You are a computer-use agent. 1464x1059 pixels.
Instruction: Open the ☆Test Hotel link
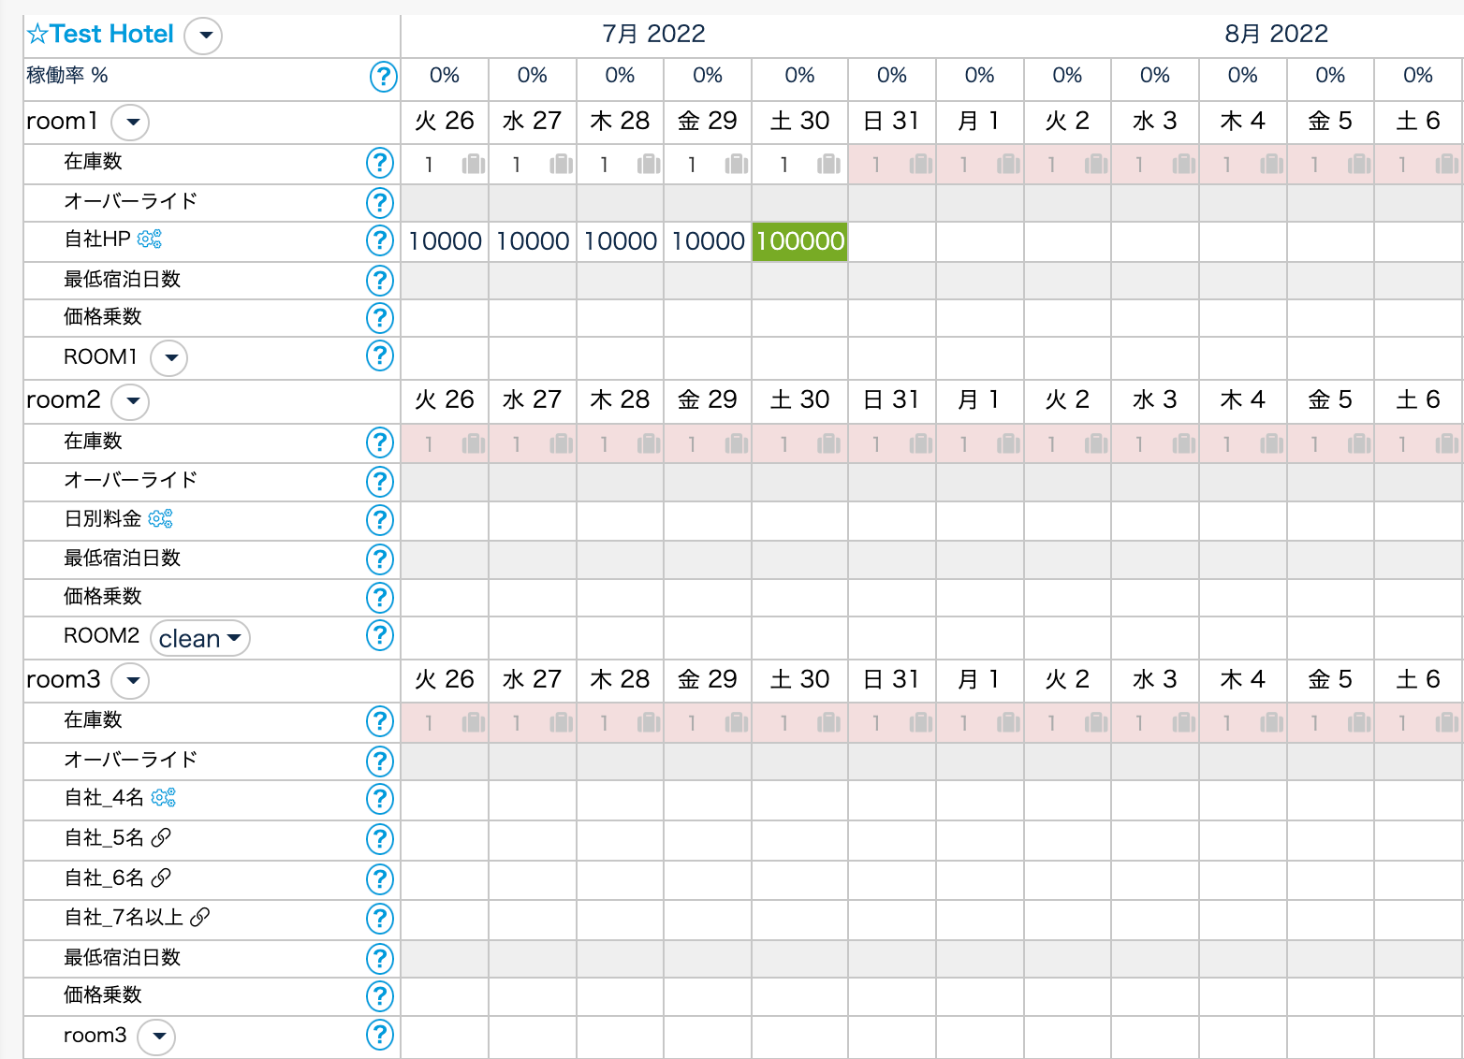pos(100,35)
